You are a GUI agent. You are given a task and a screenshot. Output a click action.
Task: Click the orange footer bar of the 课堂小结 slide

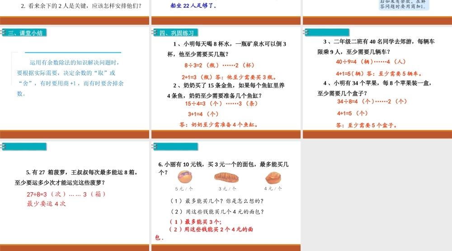[75, 134]
